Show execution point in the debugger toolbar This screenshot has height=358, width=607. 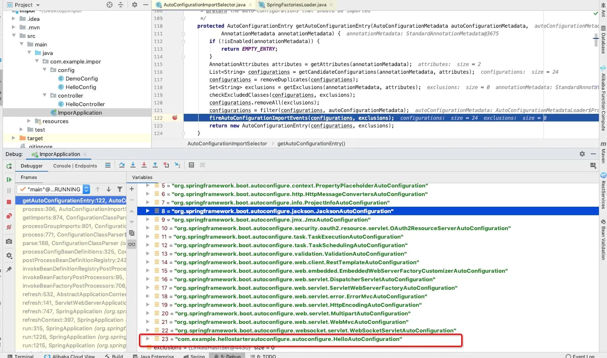(108, 165)
